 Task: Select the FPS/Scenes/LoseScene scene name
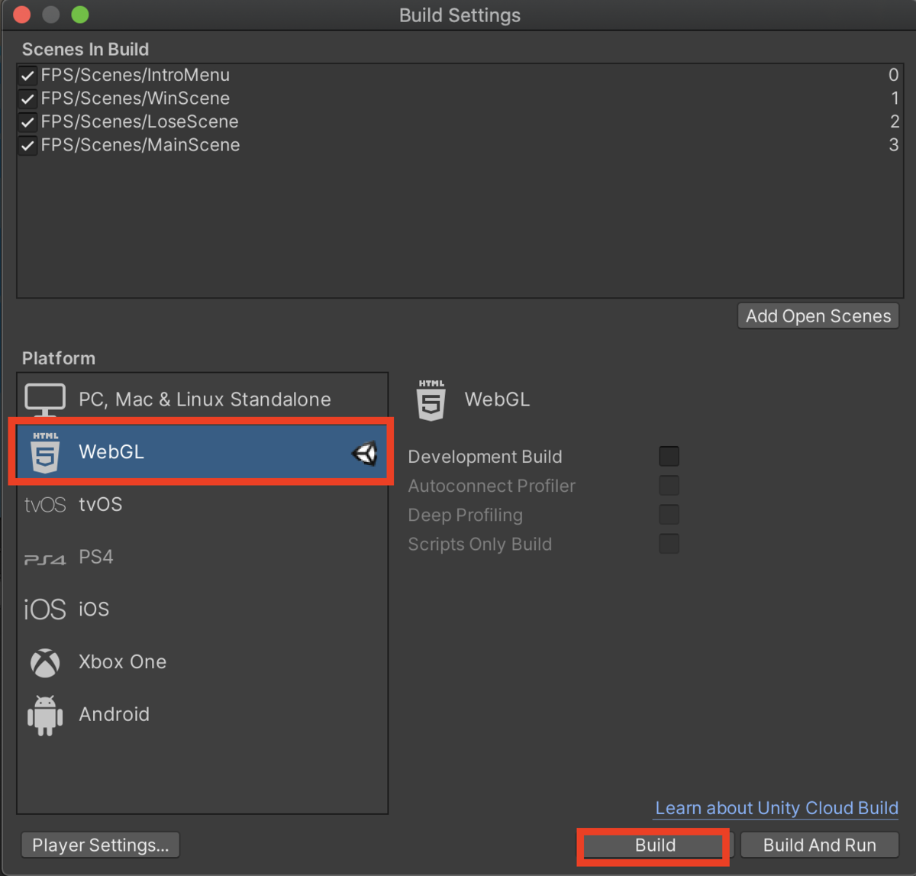(x=140, y=121)
